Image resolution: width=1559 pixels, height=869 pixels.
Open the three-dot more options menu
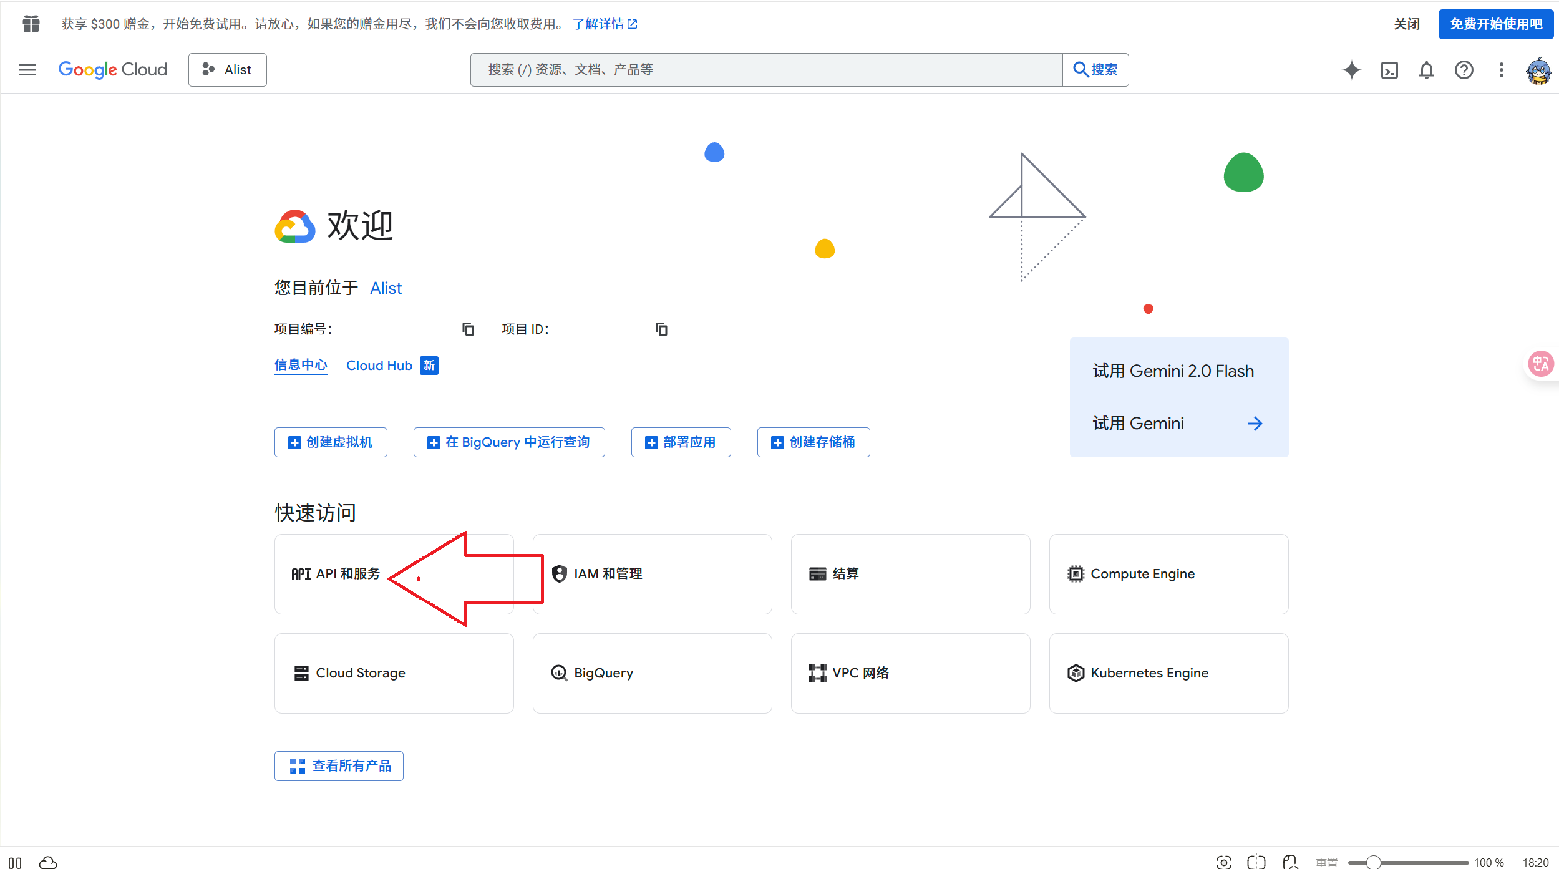pos(1502,70)
